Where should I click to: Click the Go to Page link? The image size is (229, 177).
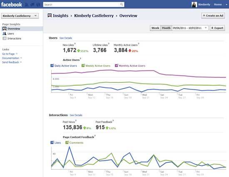(x=8, y=54)
